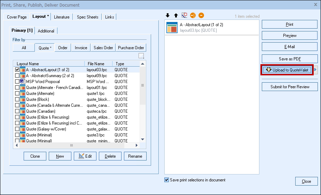Image resolution: width=321 pixels, height=195 pixels.
Task: Click the MSP Word Proposal document icon
Action: pos(23,81)
